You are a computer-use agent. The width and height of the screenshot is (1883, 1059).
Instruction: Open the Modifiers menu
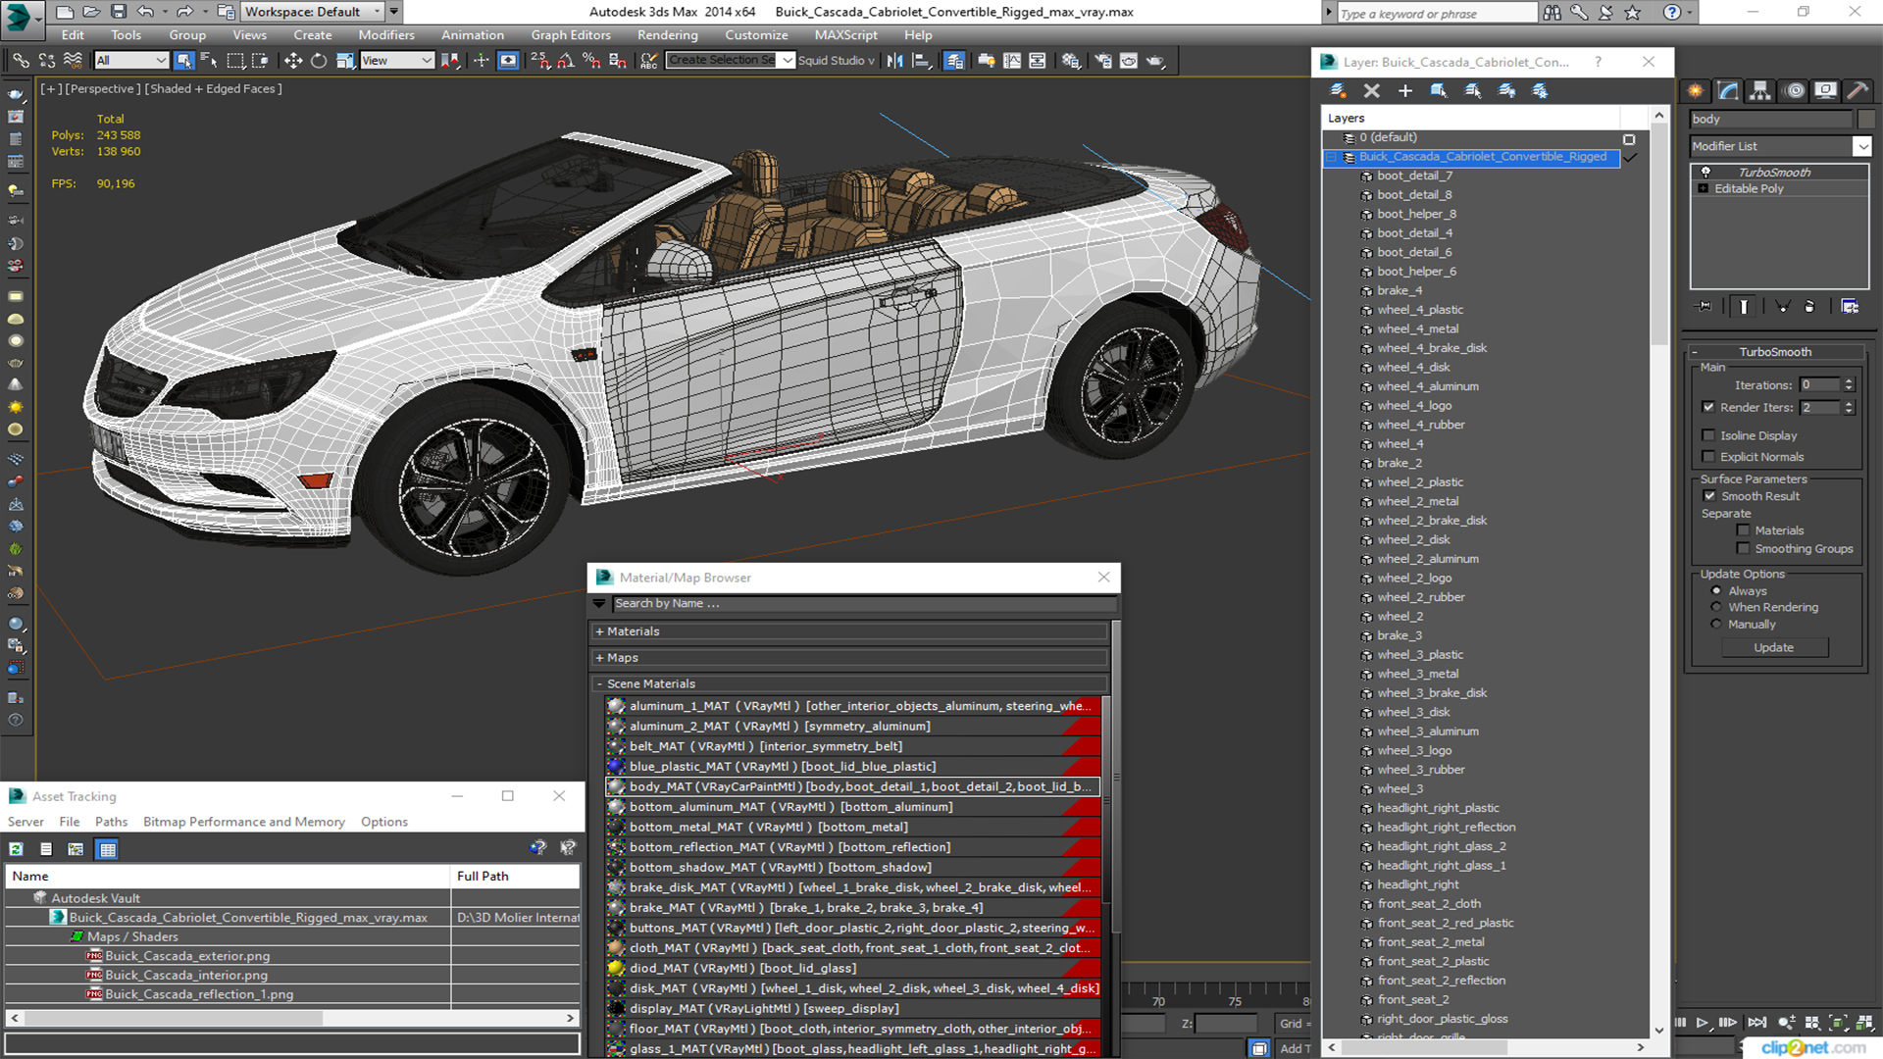[385, 35]
